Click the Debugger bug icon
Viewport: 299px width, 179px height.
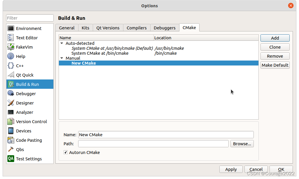(11, 94)
